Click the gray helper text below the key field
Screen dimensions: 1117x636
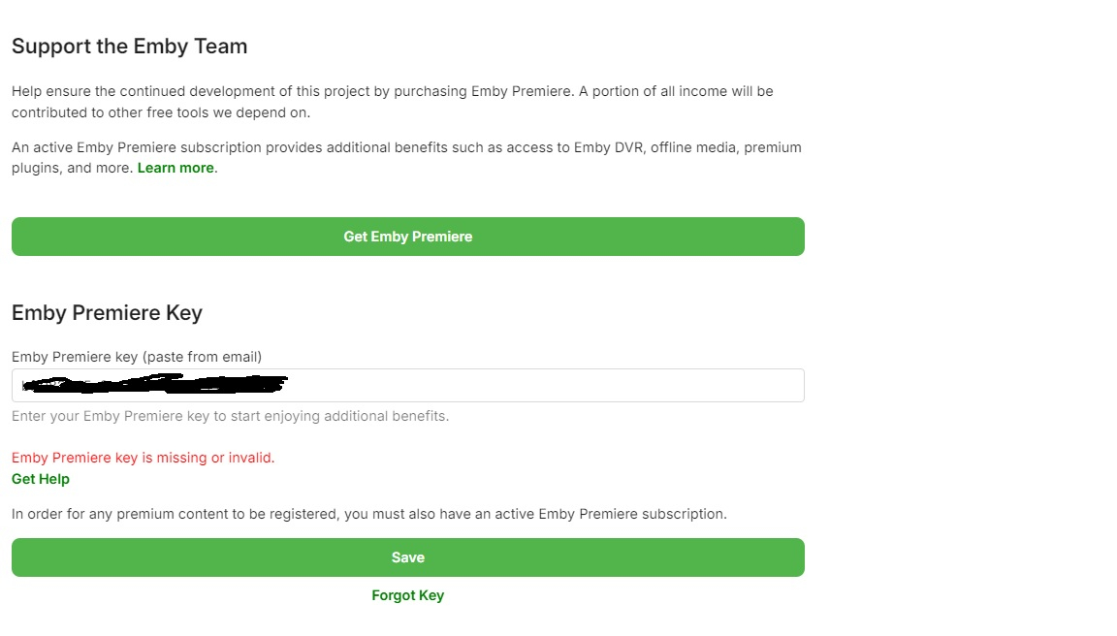(x=230, y=416)
